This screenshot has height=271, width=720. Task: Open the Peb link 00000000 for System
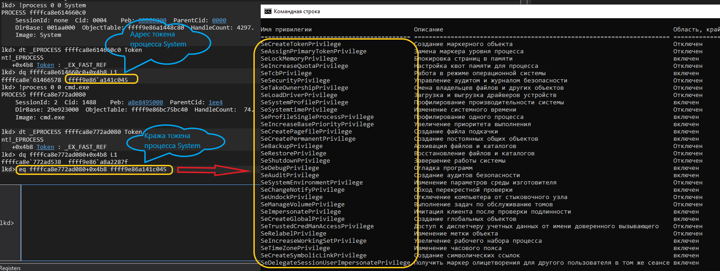tap(152, 20)
